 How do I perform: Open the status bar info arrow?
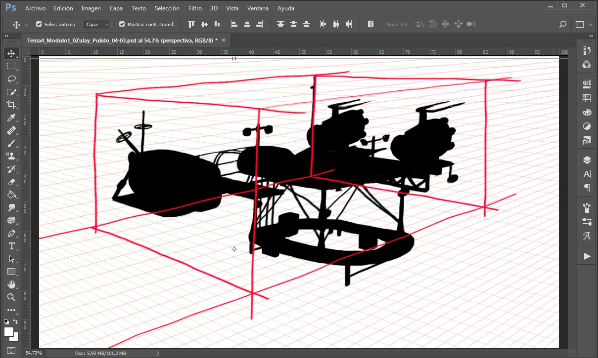[158, 353]
